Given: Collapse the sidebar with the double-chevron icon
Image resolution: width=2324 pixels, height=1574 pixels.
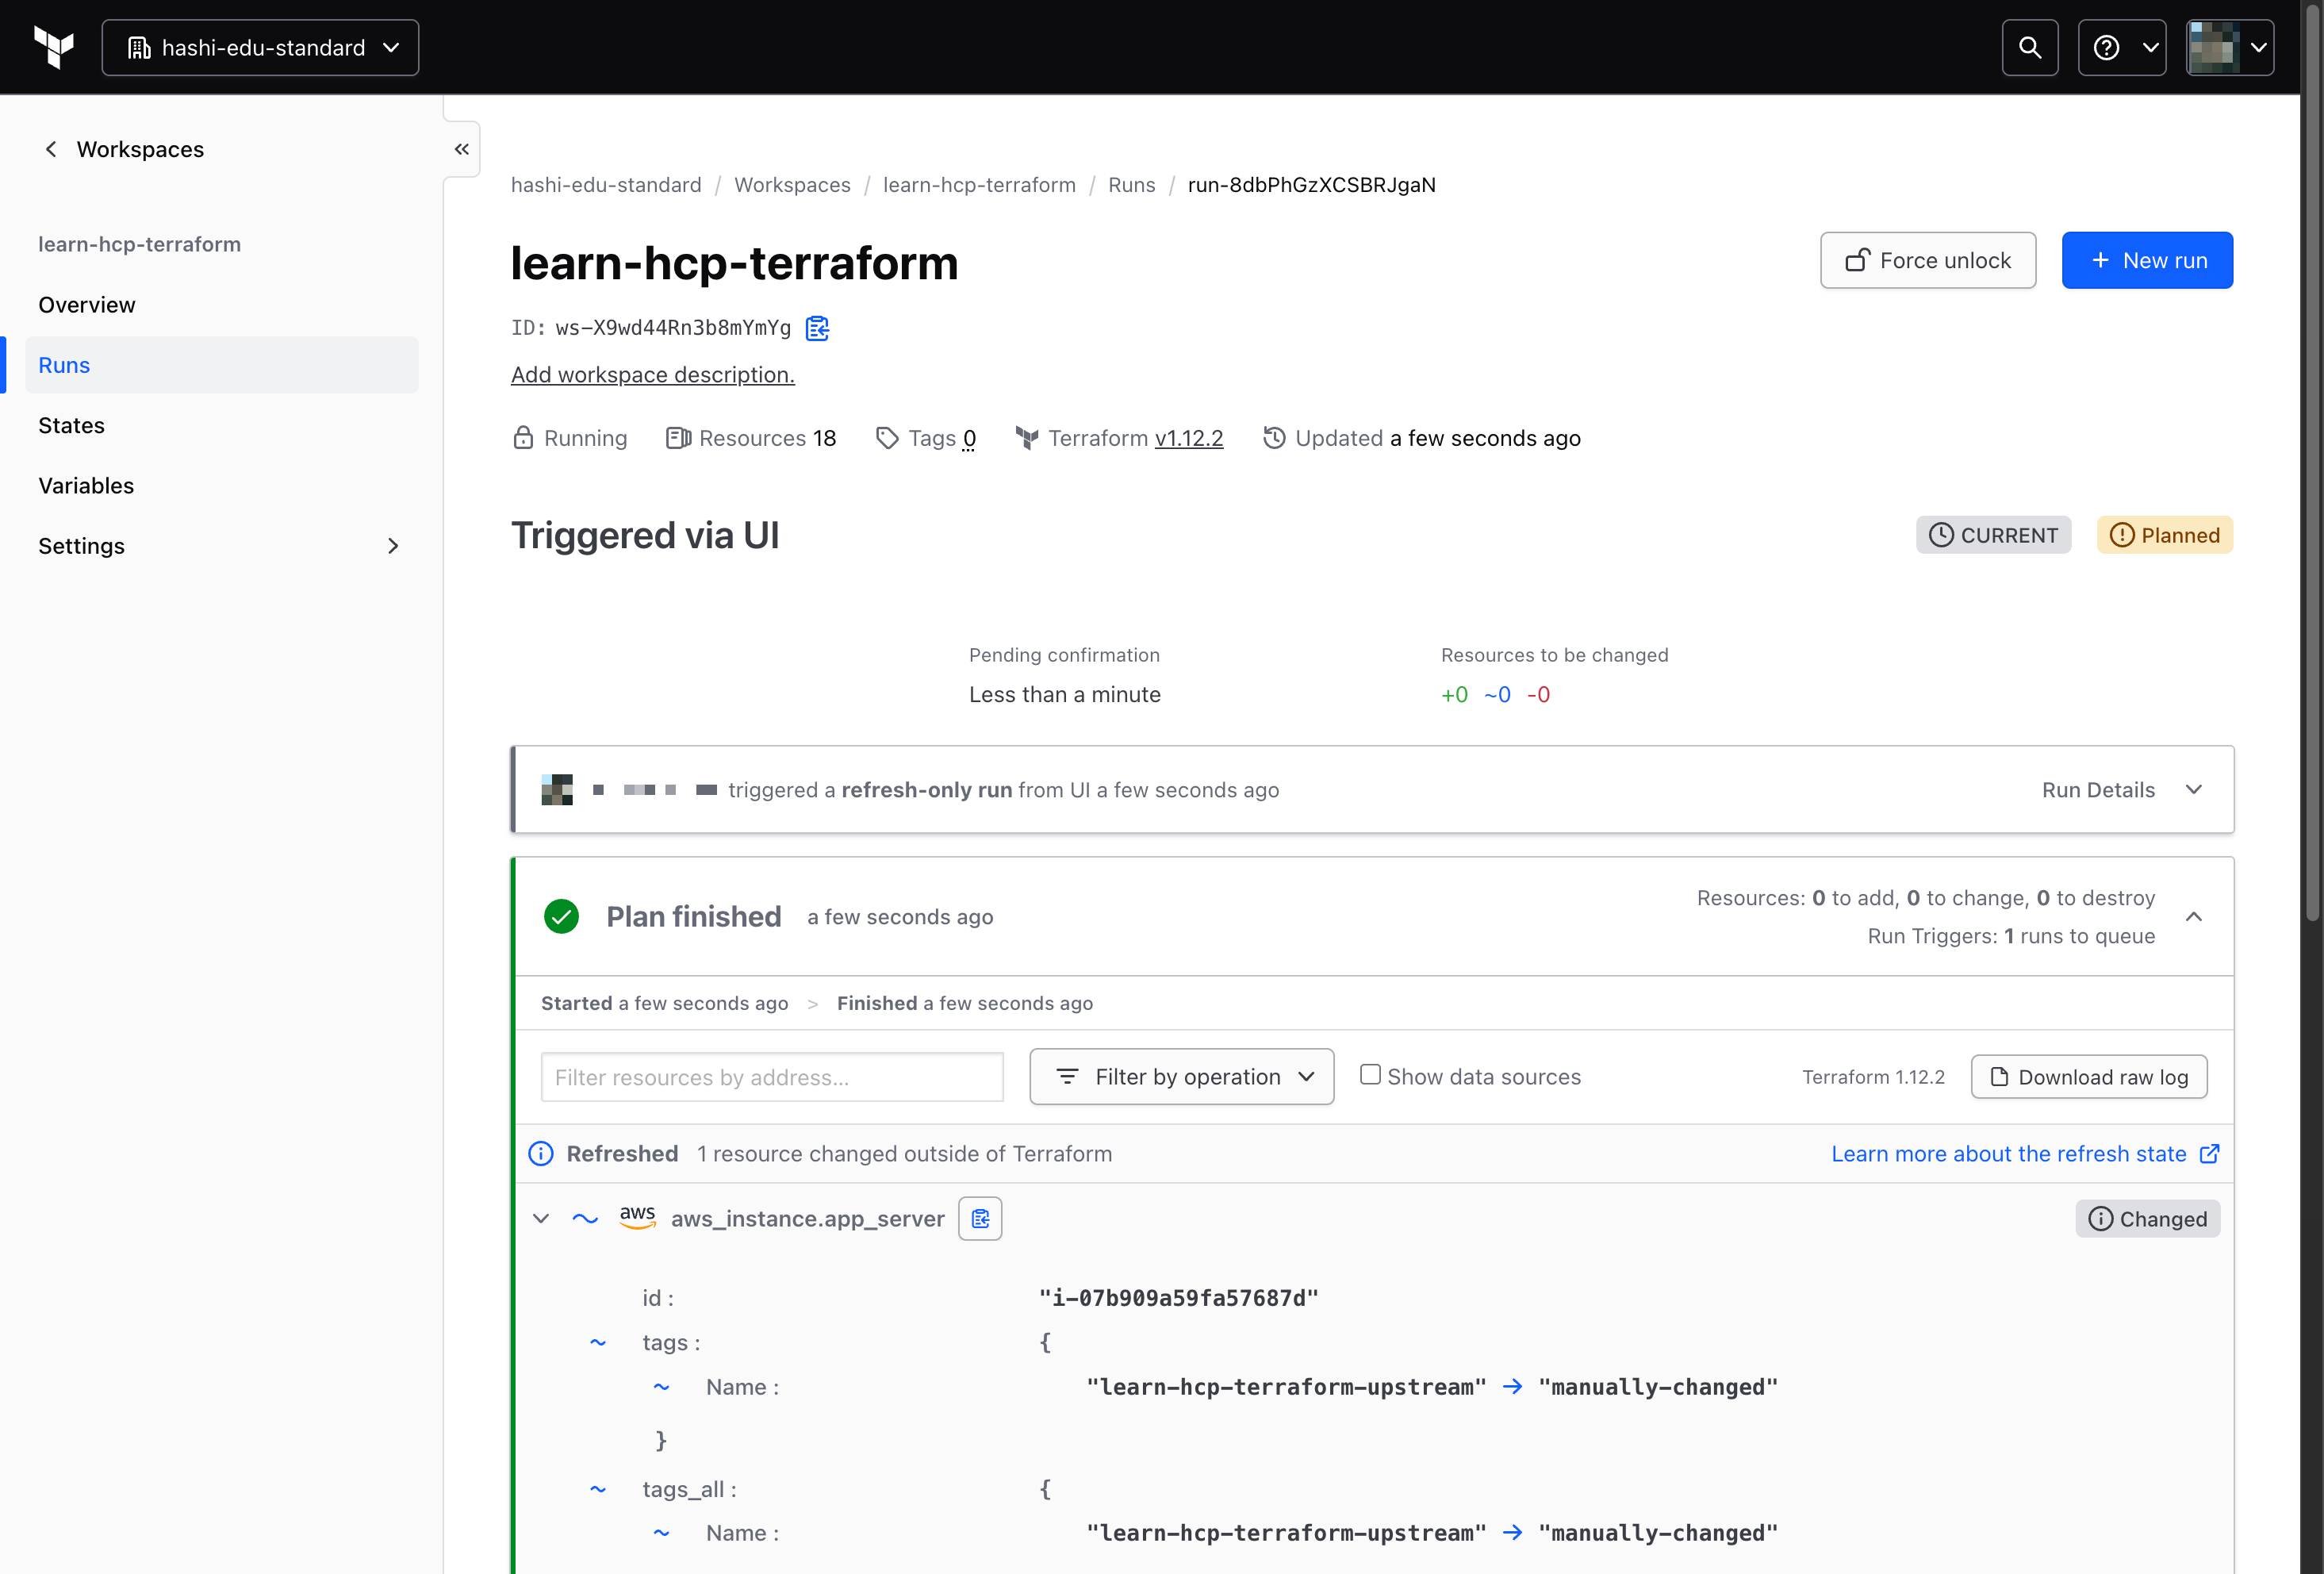Looking at the screenshot, I should [x=461, y=149].
